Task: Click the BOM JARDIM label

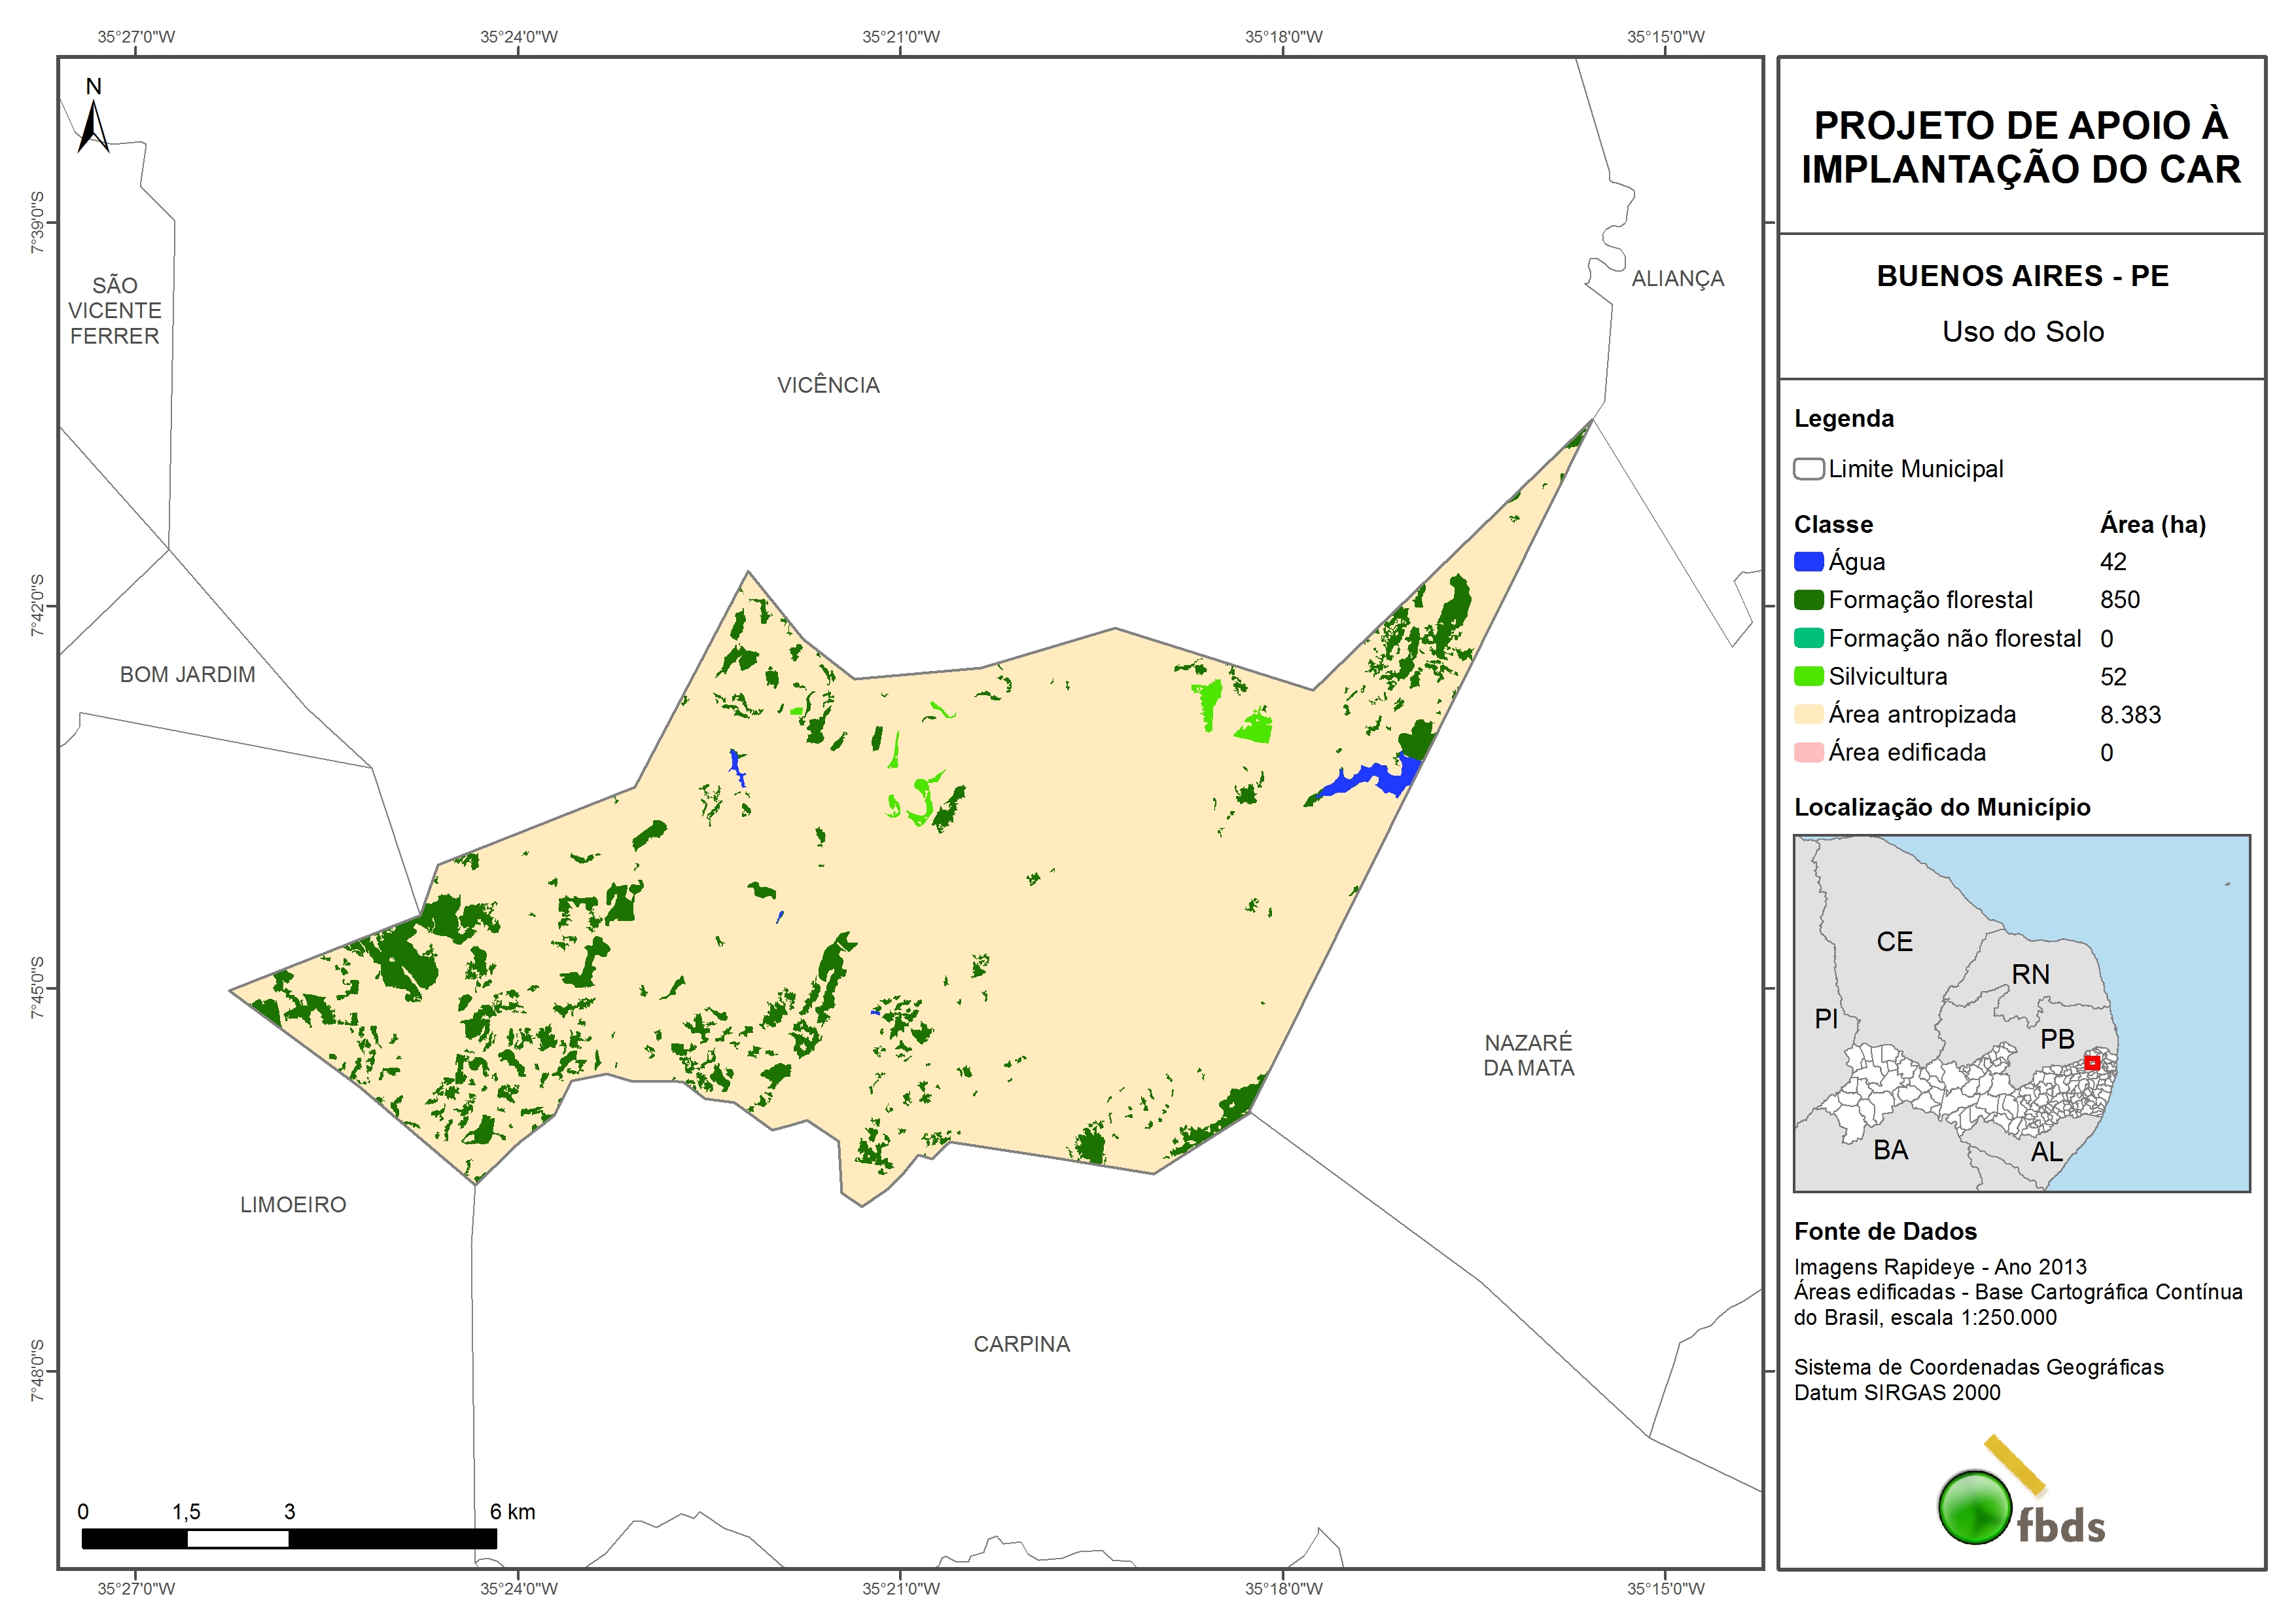Action: click(x=187, y=674)
